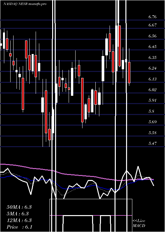
Task: Click the last red candlestick on the right
Action: click(x=129, y=73)
